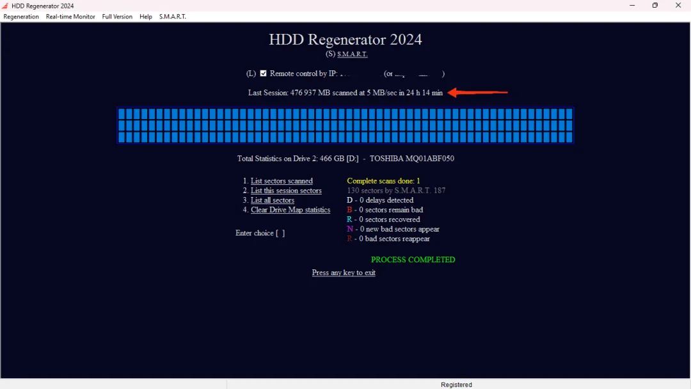Click the Last Session summary text
691x389 pixels.
tap(345, 93)
